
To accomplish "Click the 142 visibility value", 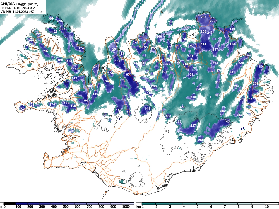I will coord(74,78).
